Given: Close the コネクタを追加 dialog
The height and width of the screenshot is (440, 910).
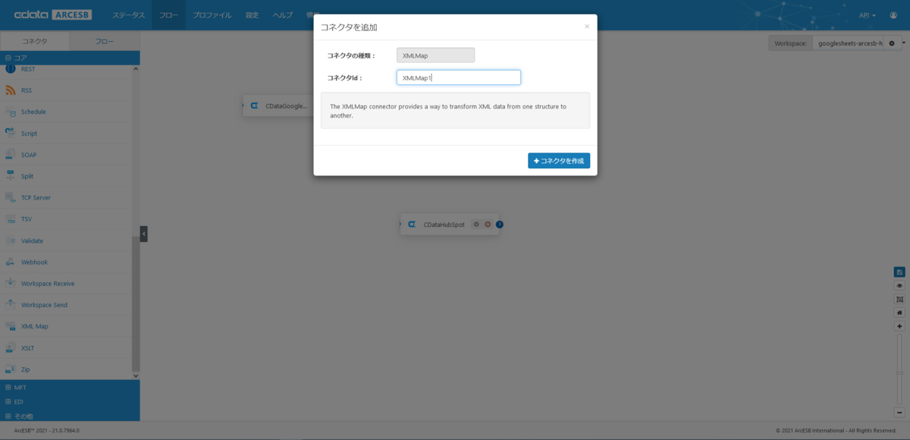Looking at the screenshot, I should pyautogui.click(x=586, y=26).
